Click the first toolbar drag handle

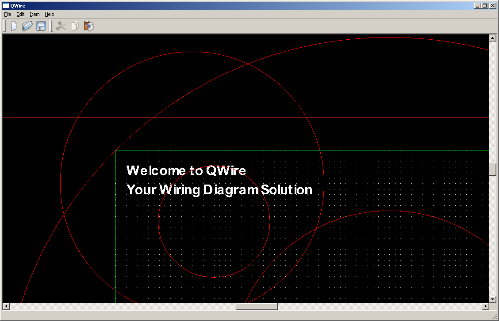pos(4,26)
